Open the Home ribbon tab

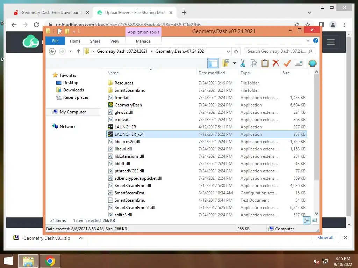click(75, 41)
